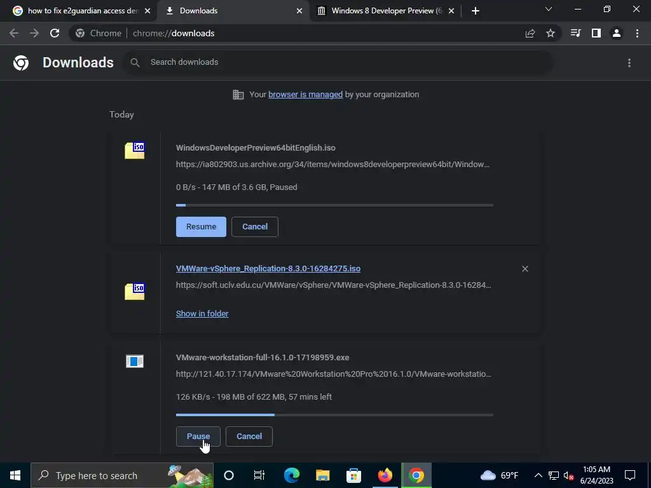Click the soft.uclv.edu.cu source URL
651x488 pixels.
(333, 285)
